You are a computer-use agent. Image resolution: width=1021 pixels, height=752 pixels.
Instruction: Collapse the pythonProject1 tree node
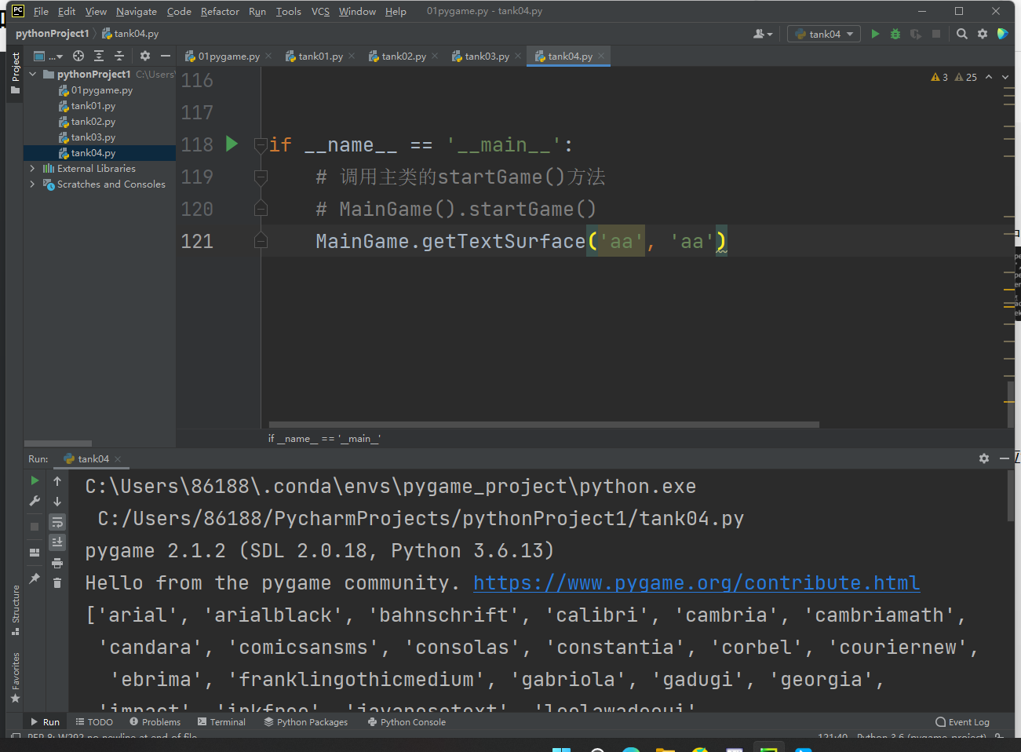pyautogui.click(x=33, y=74)
